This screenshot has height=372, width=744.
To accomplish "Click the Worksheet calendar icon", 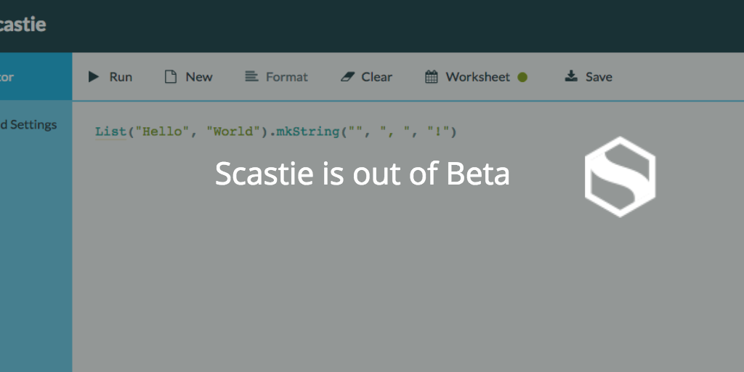I will [432, 77].
